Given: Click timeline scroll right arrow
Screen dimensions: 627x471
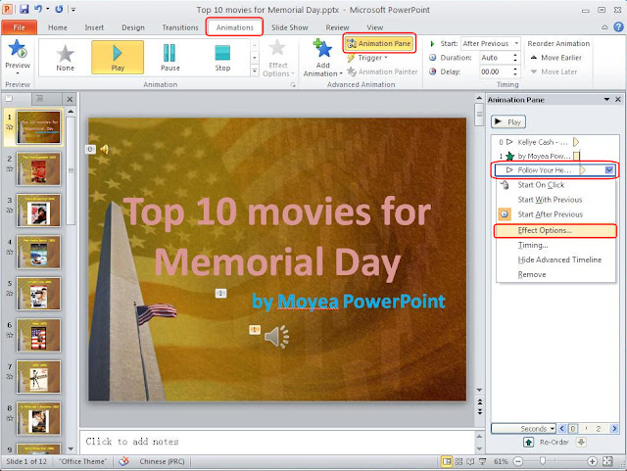Looking at the screenshot, I should (614, 429).
